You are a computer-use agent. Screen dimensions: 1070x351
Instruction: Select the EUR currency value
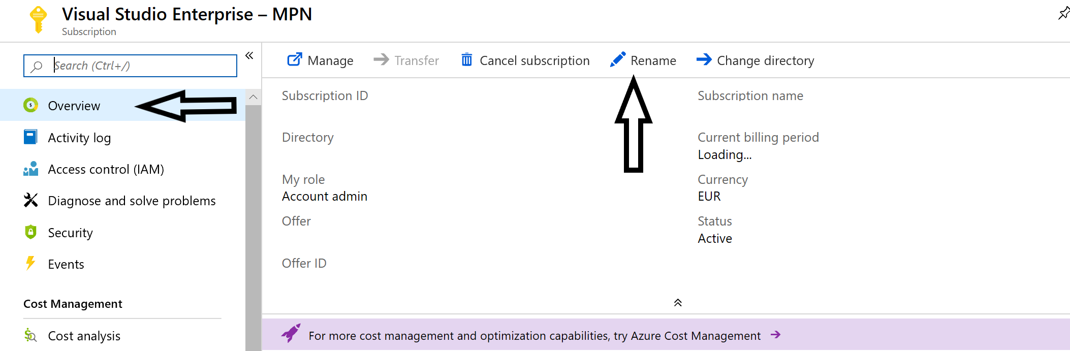[x=709, y=197]
